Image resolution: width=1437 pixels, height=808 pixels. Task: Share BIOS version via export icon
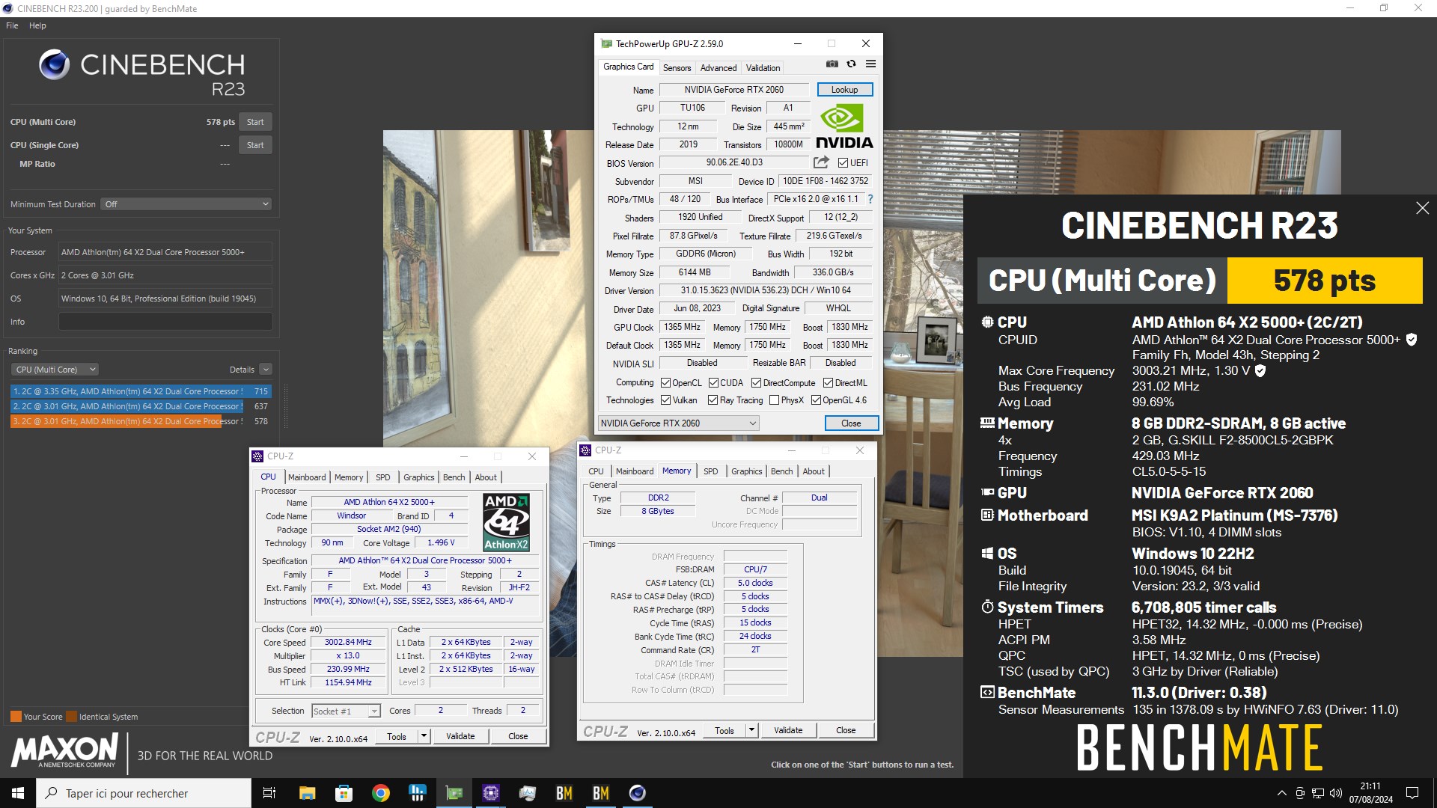(821, 162)
